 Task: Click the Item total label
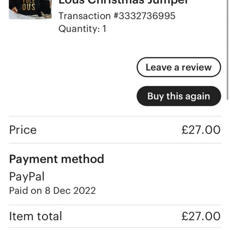tap(36, 216)
